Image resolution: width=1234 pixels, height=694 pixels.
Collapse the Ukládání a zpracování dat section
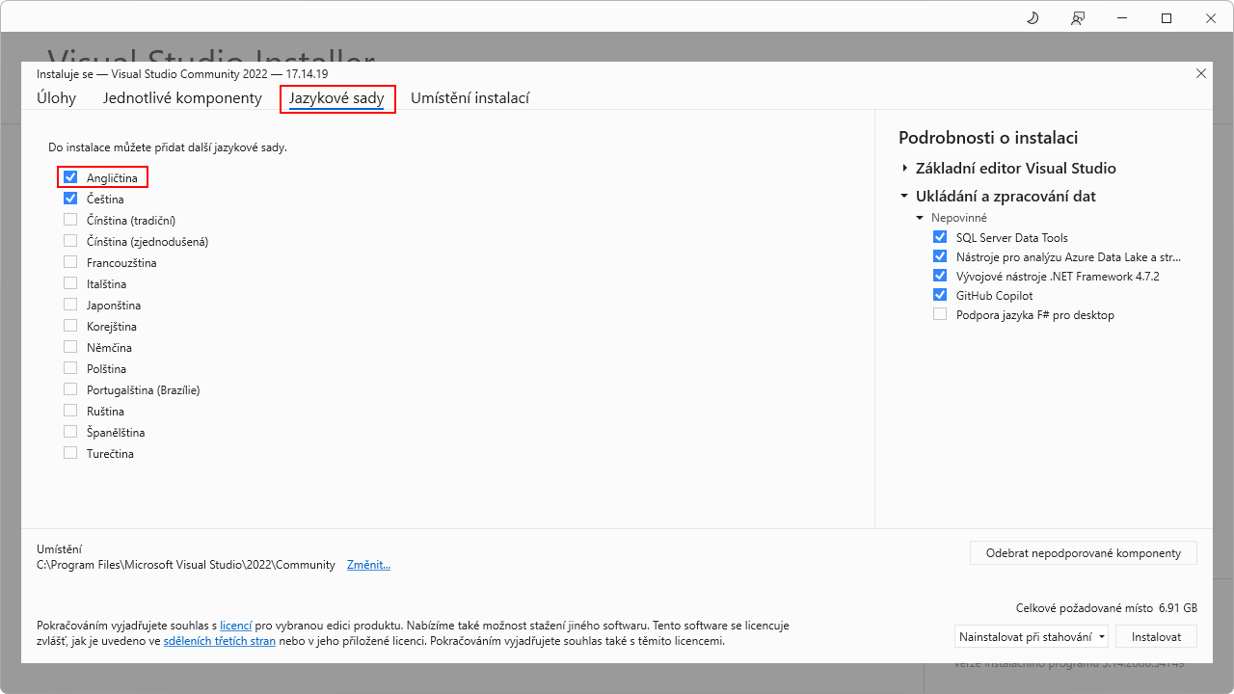coord(903,196)
